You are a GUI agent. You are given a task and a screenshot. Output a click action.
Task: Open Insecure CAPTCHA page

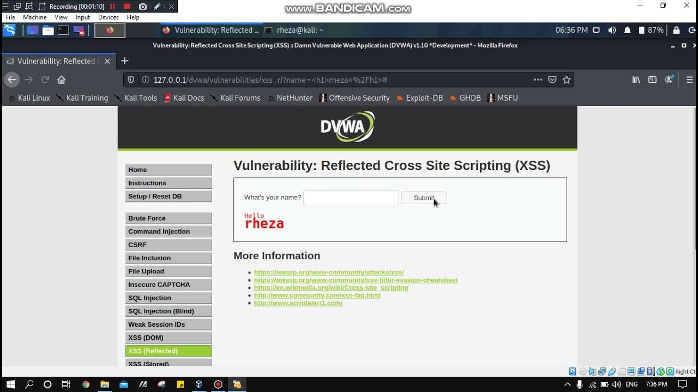click(x=169, y=285)
